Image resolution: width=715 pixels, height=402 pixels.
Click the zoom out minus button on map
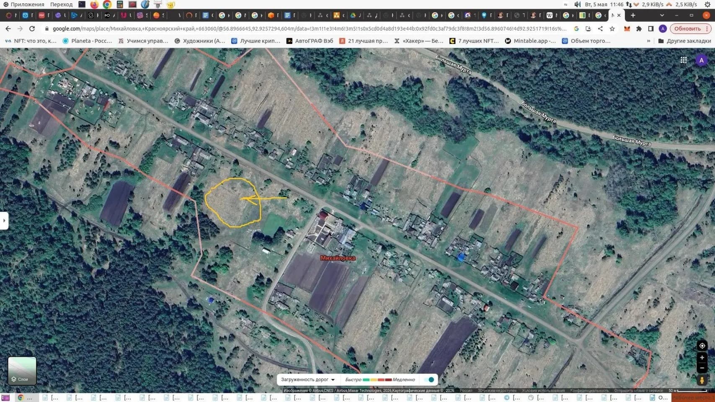click(x=702, y=368)
